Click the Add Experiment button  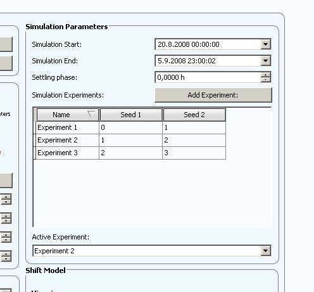tap(213, 95)
